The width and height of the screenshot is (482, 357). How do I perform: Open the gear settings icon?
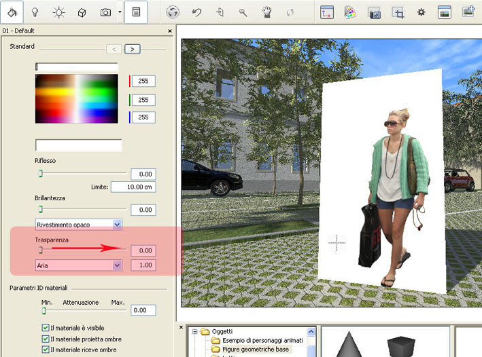[x=421, y=12]
